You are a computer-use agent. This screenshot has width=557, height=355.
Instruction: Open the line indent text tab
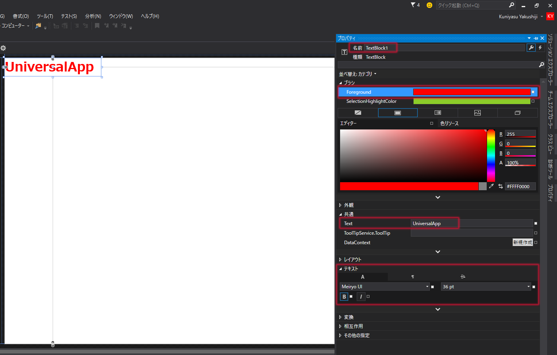(463, 277)
